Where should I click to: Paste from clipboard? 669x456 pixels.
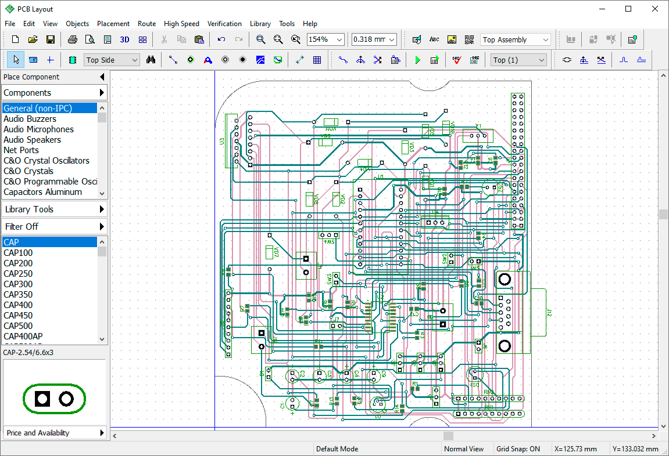click(x=199, y=39)
